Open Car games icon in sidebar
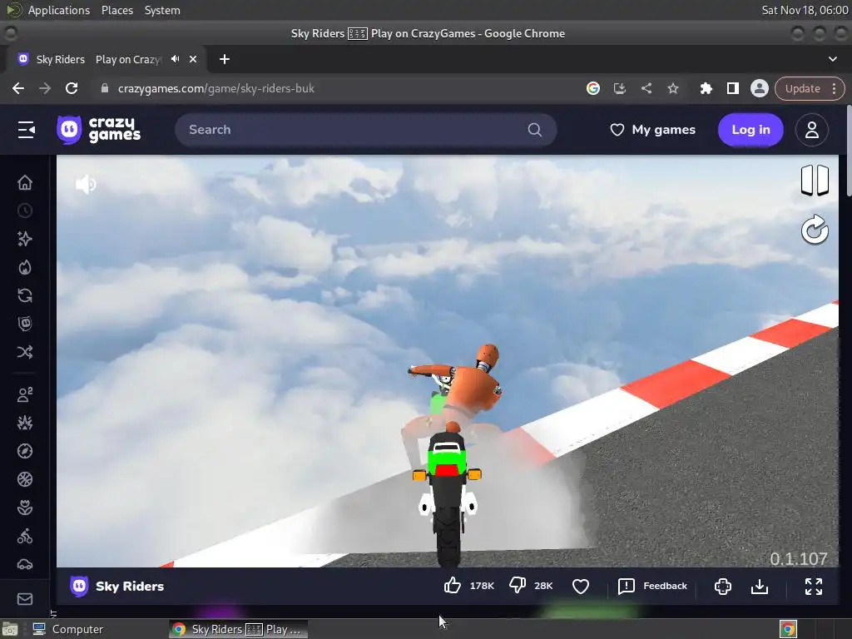Viewport: 852px width, 639px height. [x=25, y=565]
